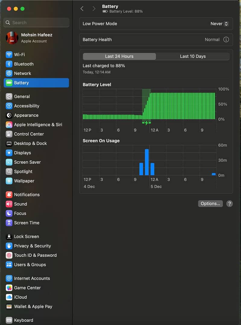The height and width of the screenshot is (325, 241).
Task: Click the charging indicator under battery graph
Action: tap(147, 123)
